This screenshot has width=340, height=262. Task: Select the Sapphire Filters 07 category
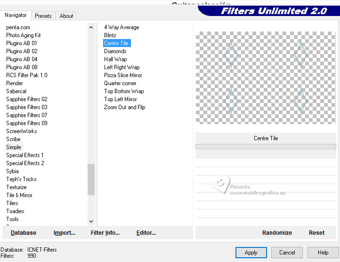(27, 115)
